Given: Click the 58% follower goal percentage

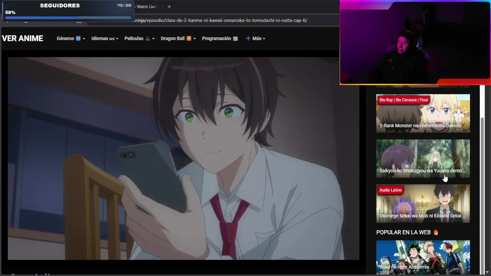Looking at the screenshot, I should click(x=10, y=12).
